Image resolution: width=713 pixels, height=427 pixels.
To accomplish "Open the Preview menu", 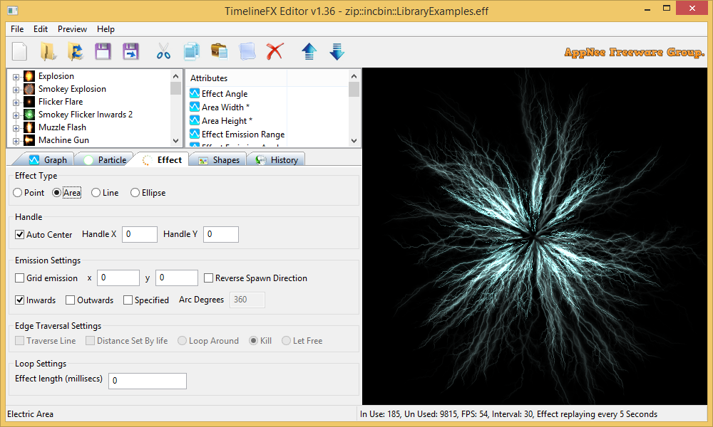I will (x=72, y=29).
